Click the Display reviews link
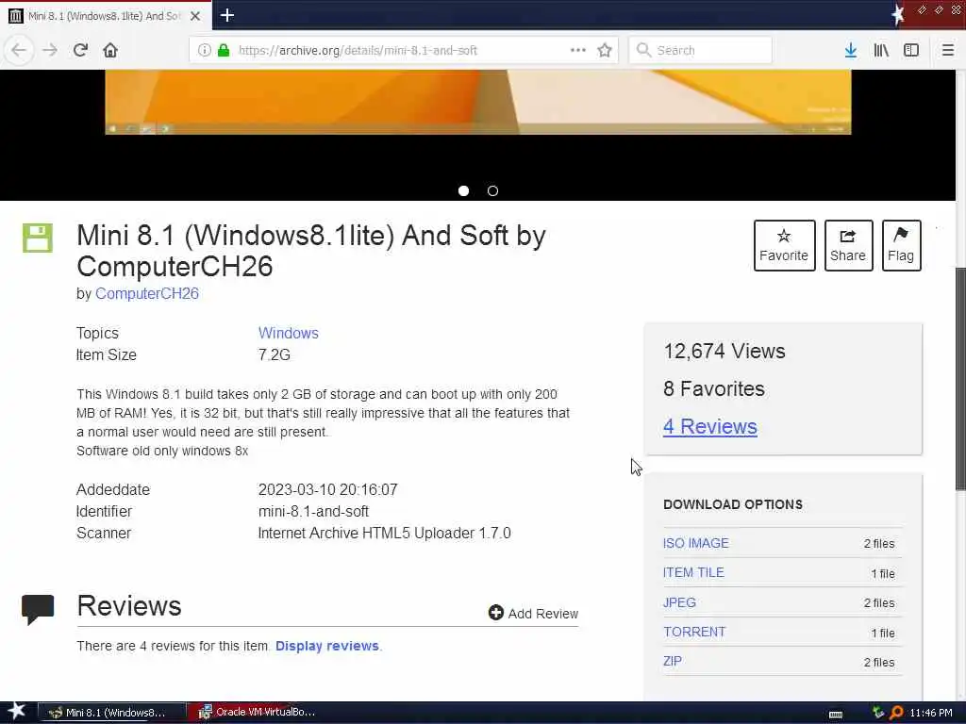Image resolution: width=966 pixels, height=724 pixels. [327, 646]
